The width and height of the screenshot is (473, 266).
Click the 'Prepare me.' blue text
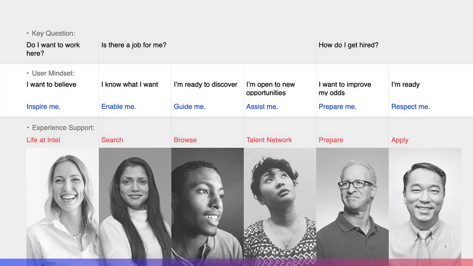point(337,106)
